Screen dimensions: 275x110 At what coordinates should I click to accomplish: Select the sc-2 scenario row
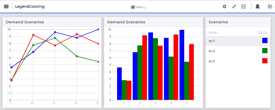point(238,51)
